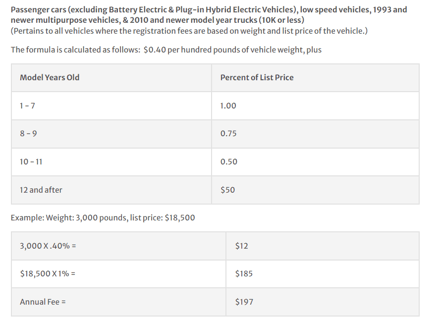The image size is (441, 319).
Task: Click the parenthetical Pertains to all vehicles note
Action: tap(189, 31)
